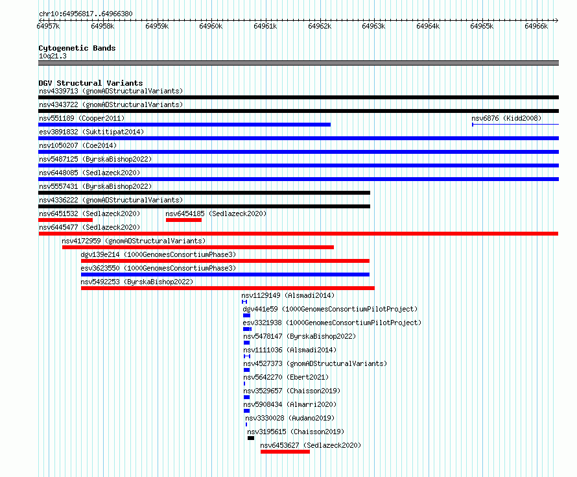Screen dimensions: 577x477
Task: Select nsv5557431 (ByrskaBishop2022) label
Action: pos(95,186)
